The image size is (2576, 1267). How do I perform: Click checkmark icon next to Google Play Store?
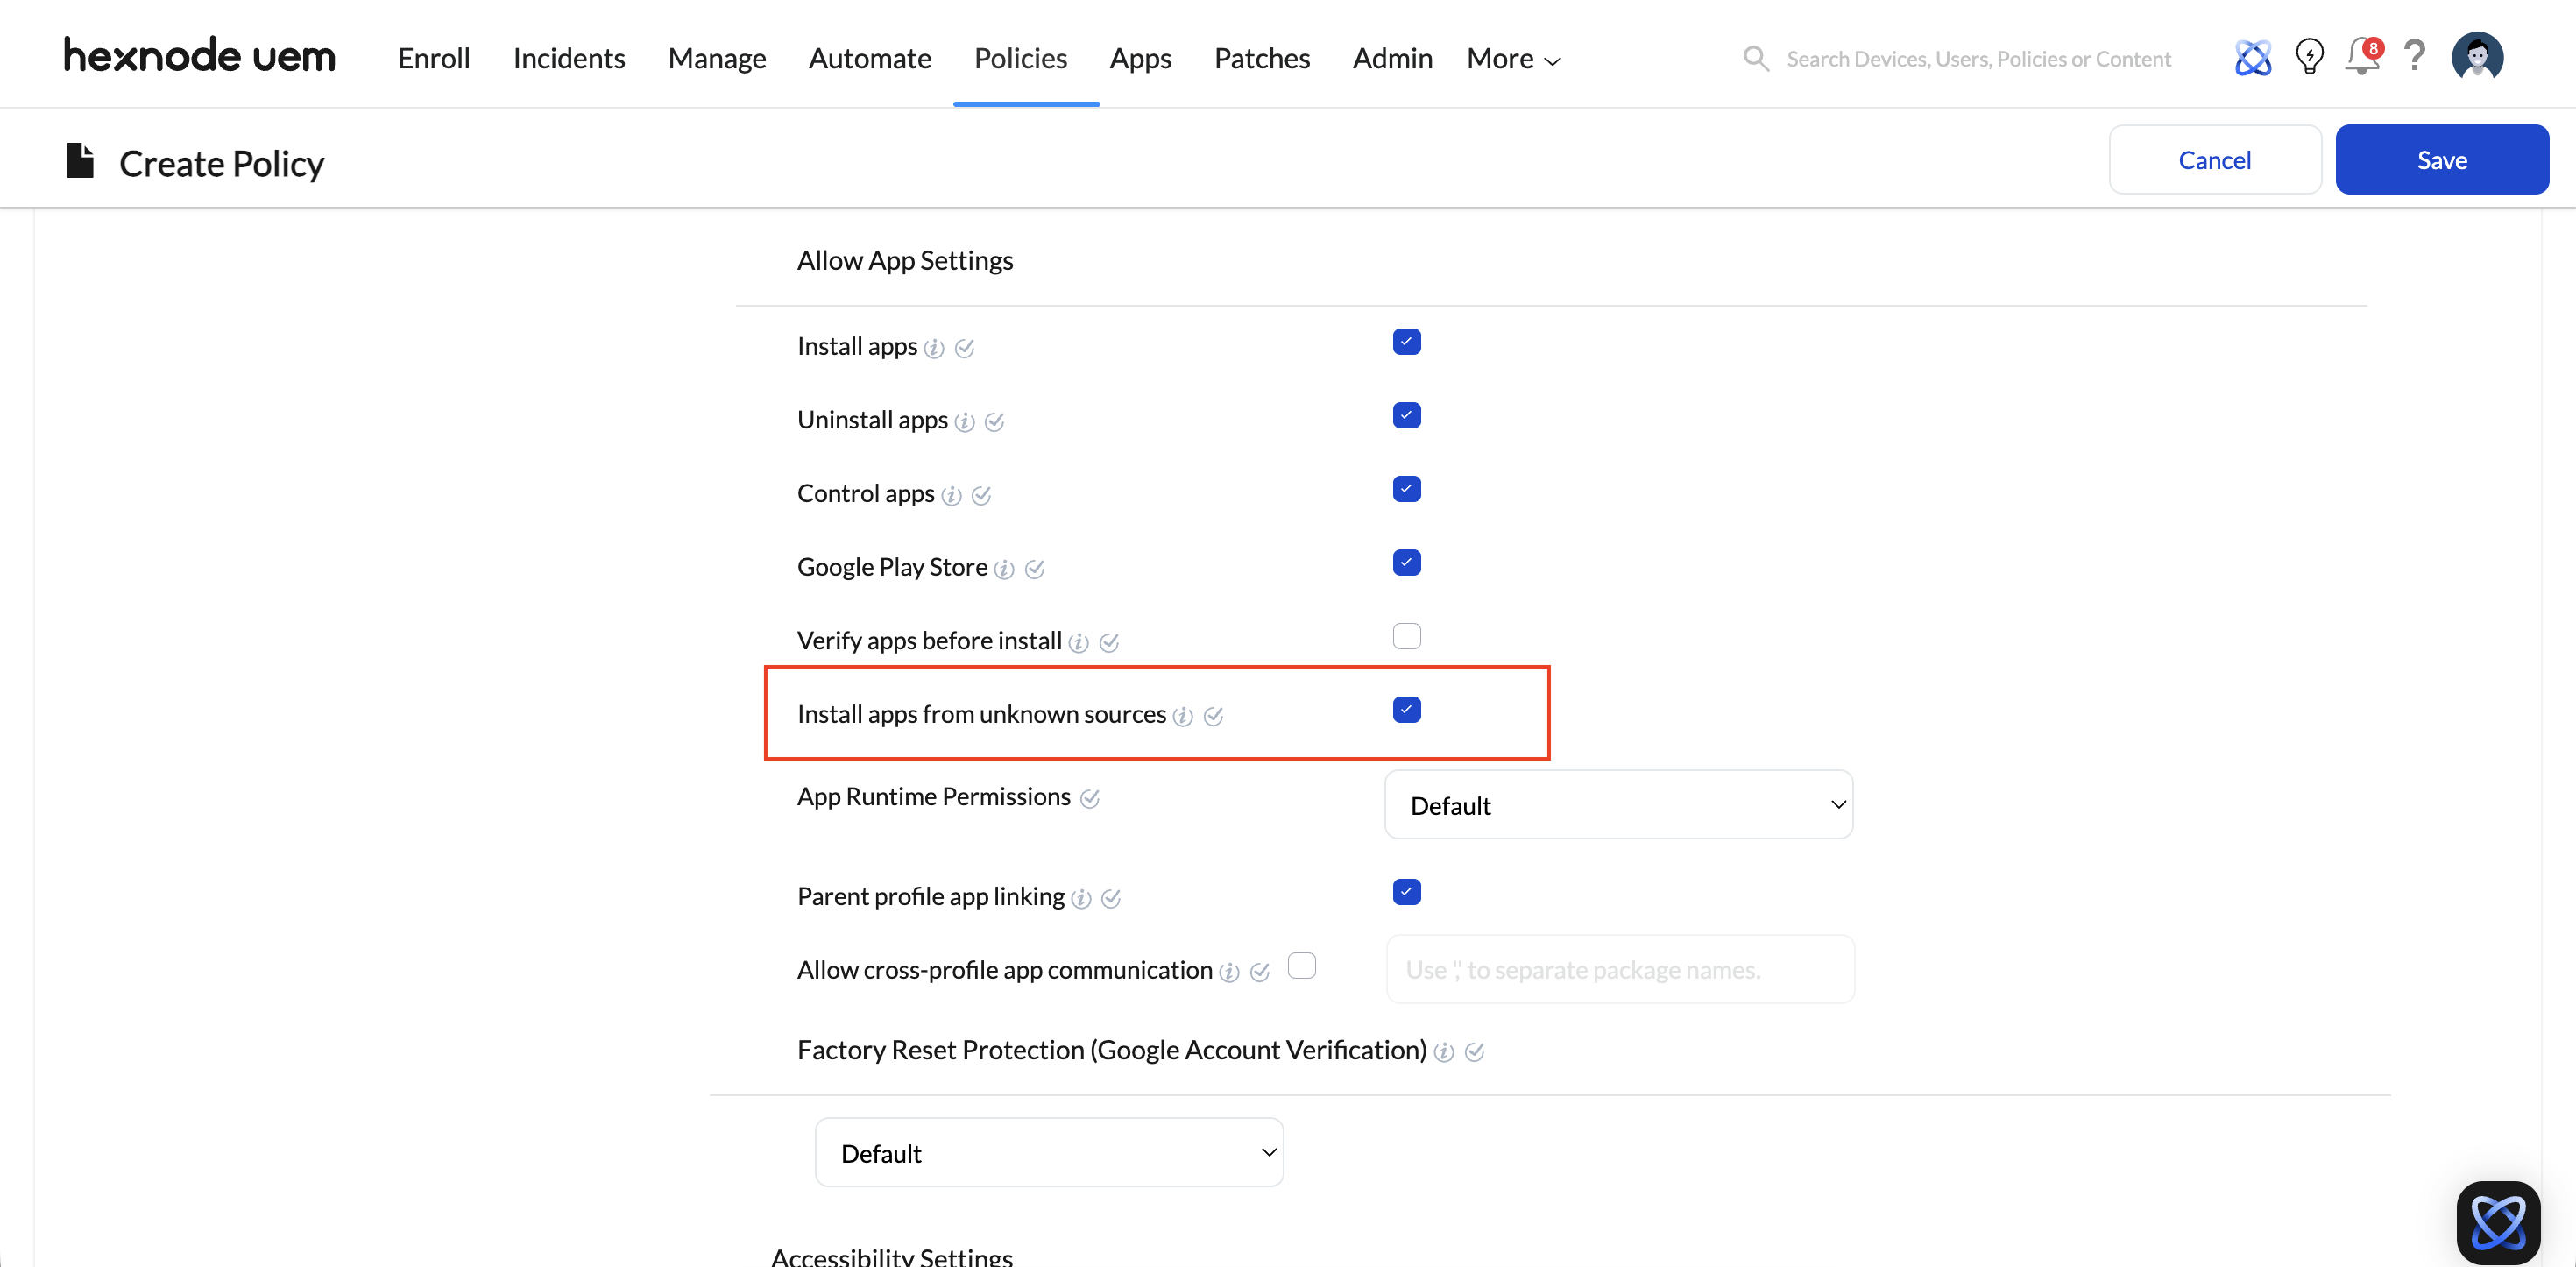coord(1035,569)
